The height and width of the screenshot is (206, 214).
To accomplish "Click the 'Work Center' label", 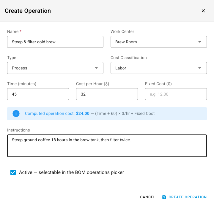I will (x=122, y=31).
